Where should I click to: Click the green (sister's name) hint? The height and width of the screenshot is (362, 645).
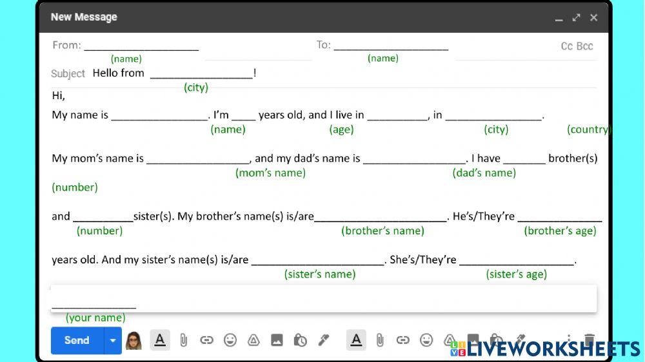320,274
